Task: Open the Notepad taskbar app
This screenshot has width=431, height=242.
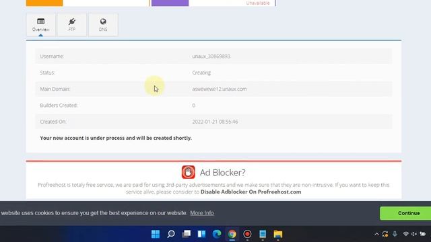Action: coord(263,234)
